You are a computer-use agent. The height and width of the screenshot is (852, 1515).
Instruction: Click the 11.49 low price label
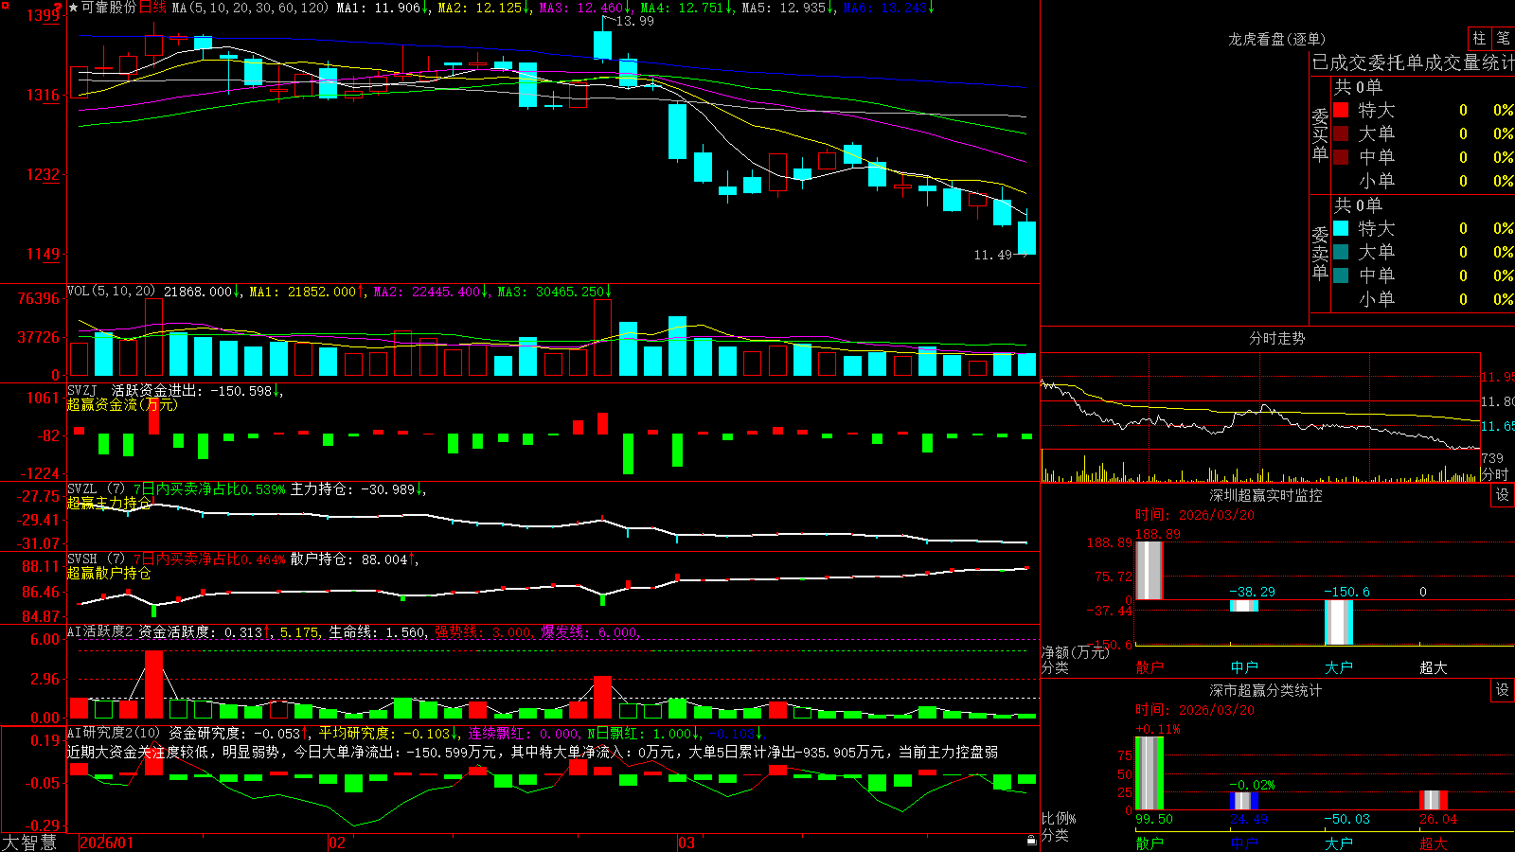[992, 255]
